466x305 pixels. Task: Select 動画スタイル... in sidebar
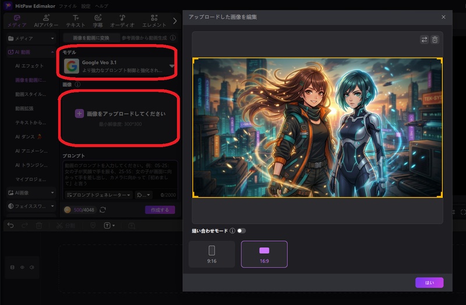(31, 94)
